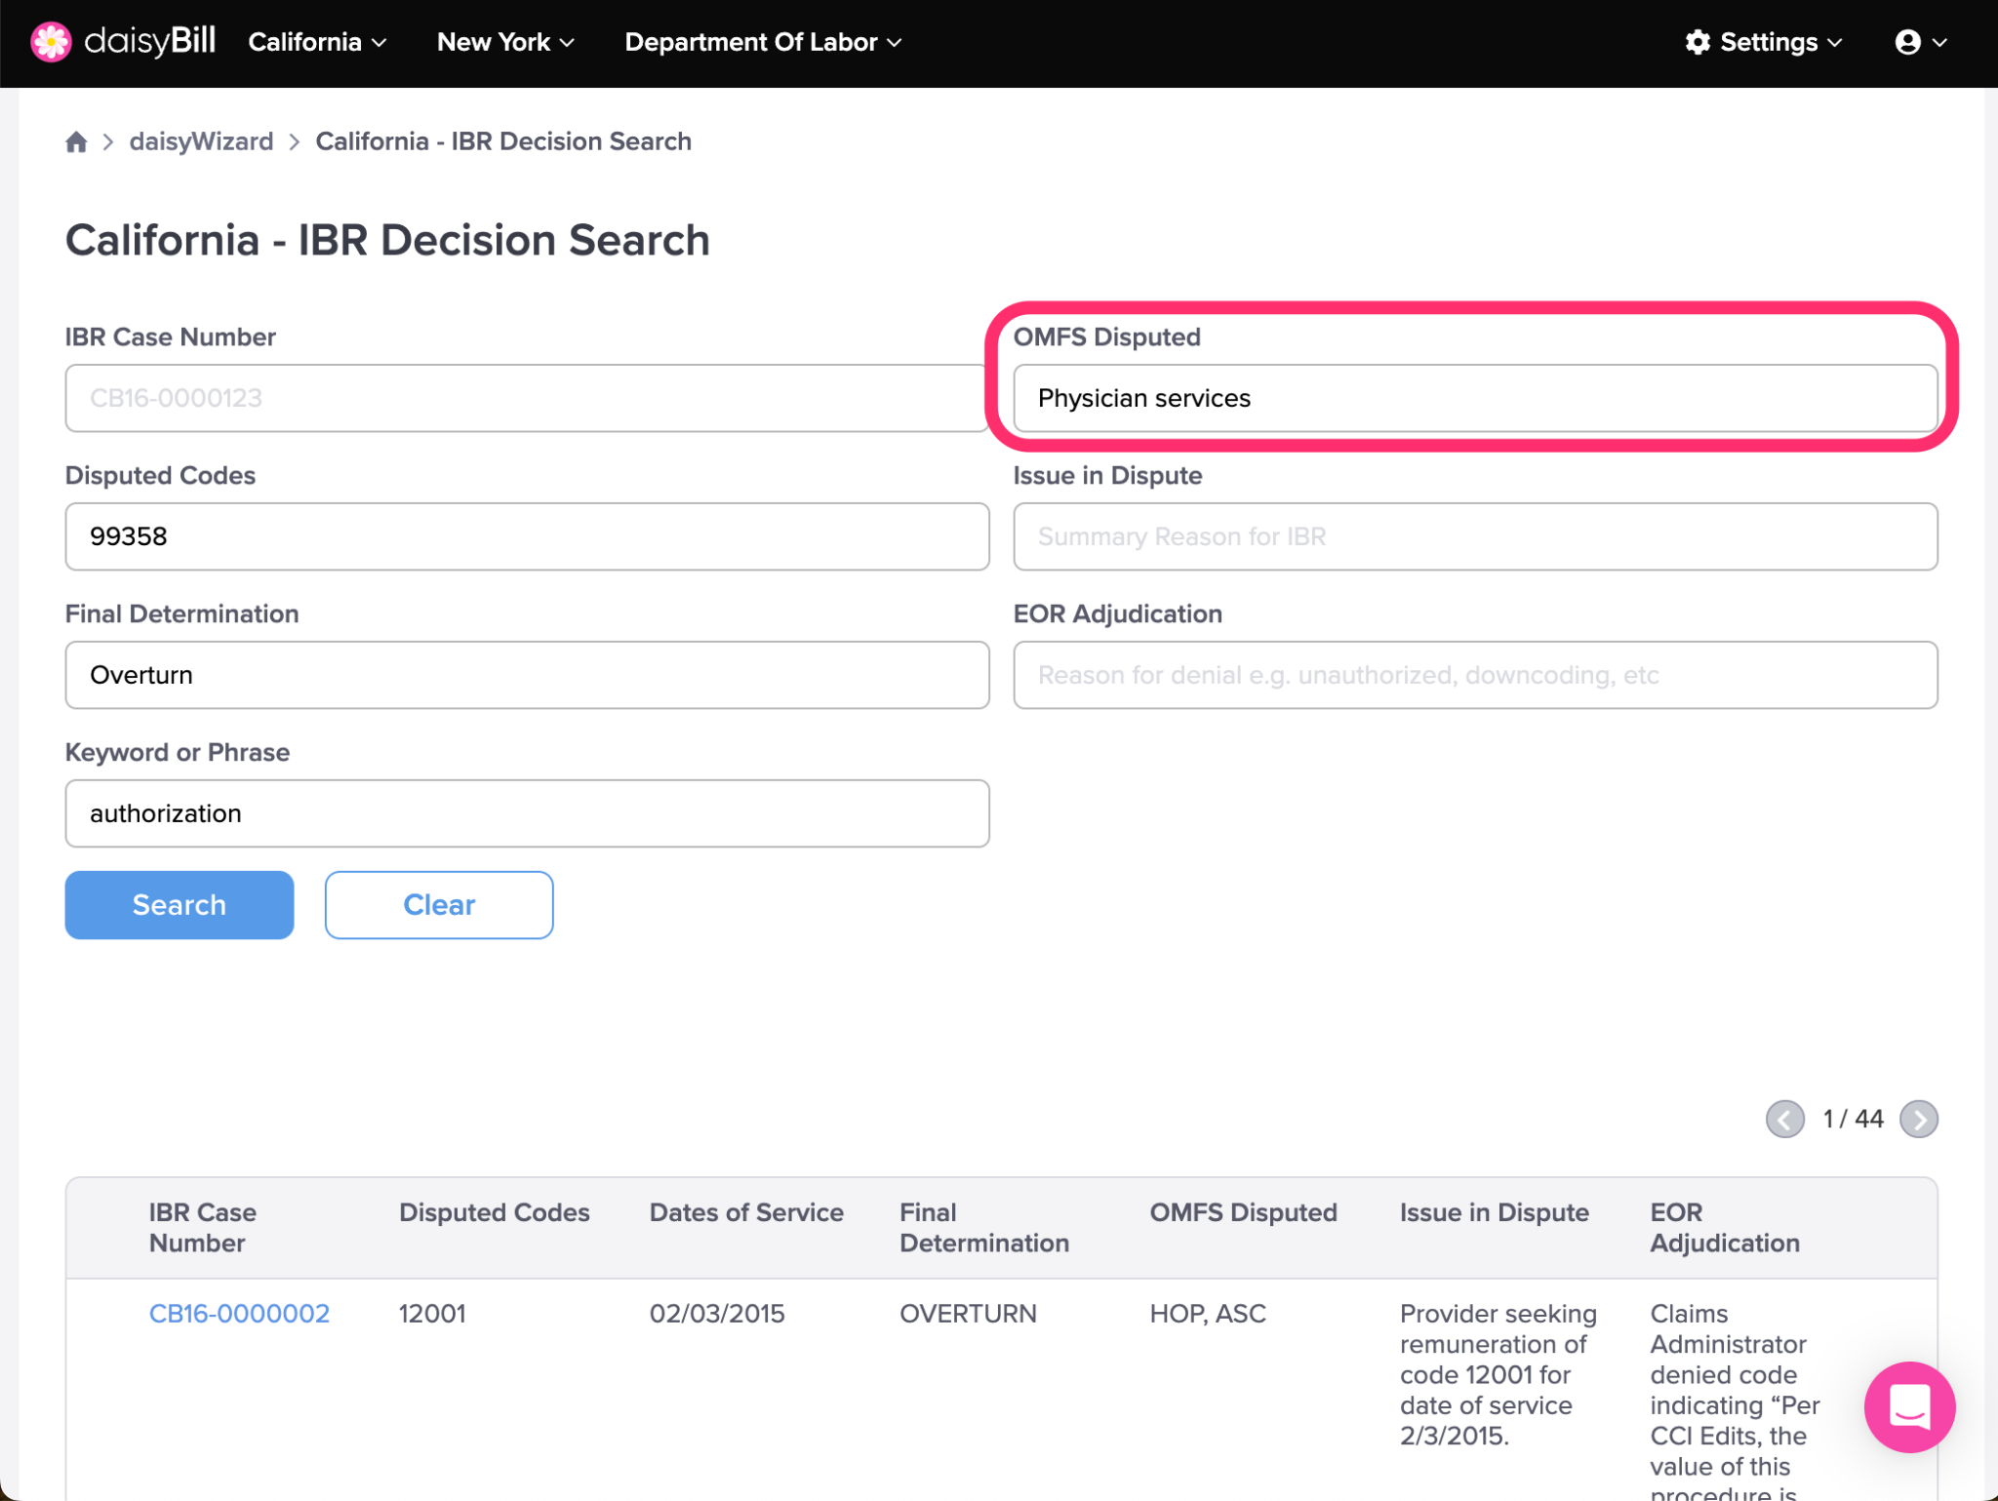Click the blue Search button
The height and width of the screenshot is (1501, 1998).
click(180, 905)
